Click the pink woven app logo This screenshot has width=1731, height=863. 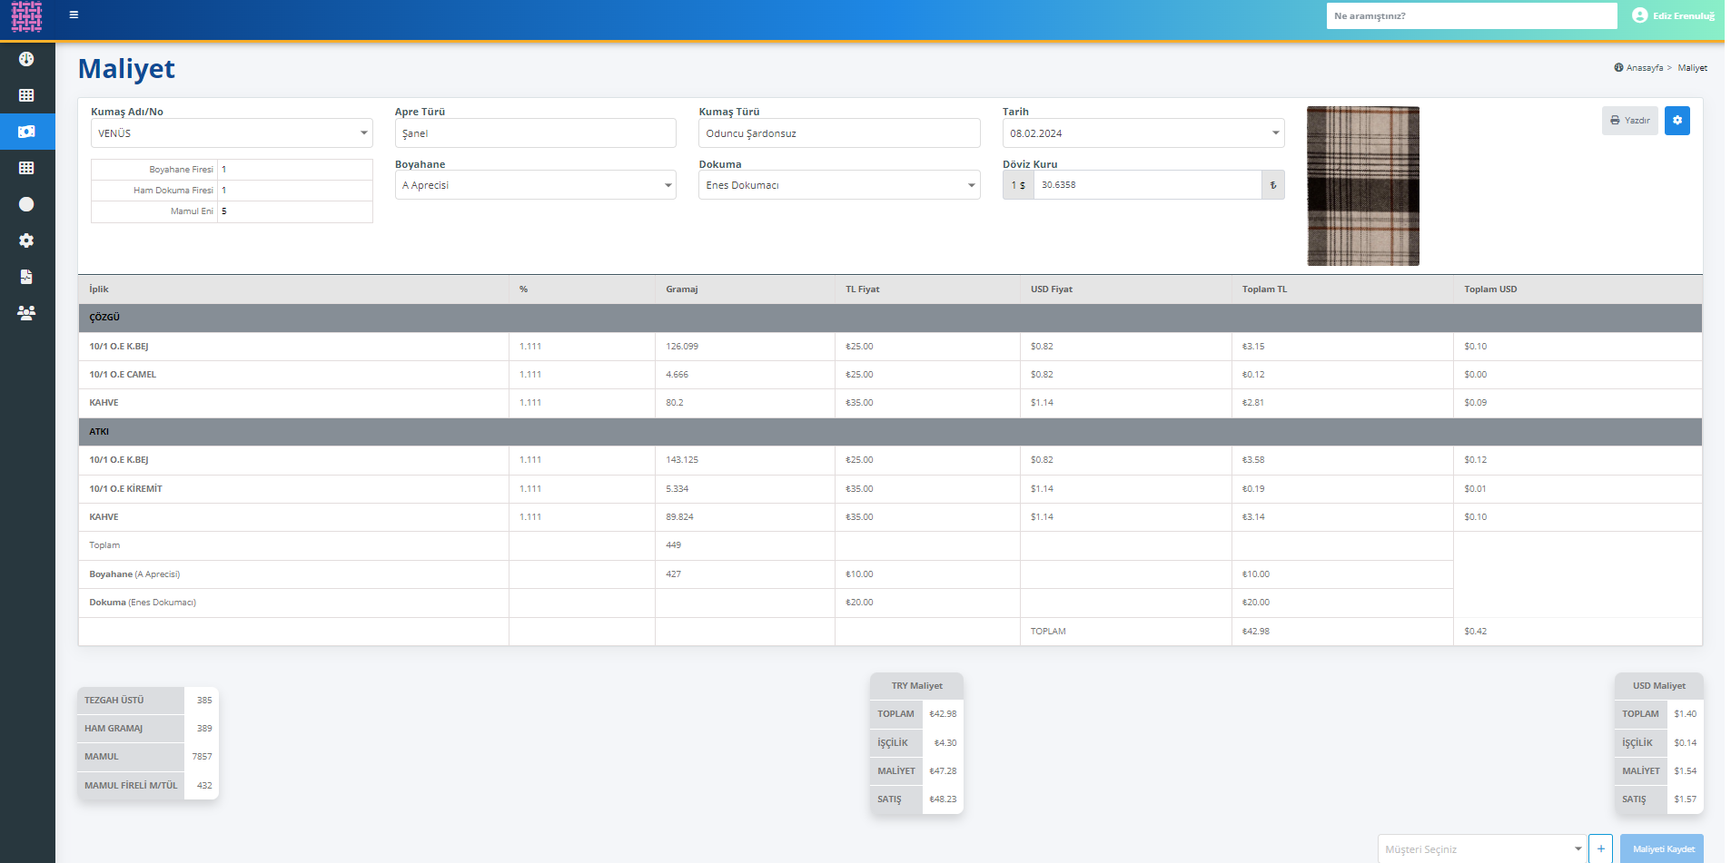(x=26, y=16)
